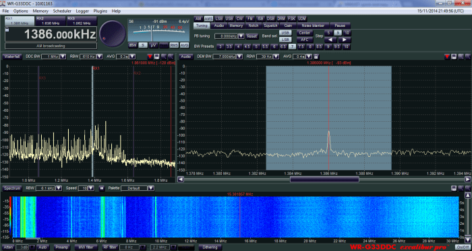This screenshot has width=472, height=251.
Task: Toggle the Dithering button
Action: pyautogui.click(x=210, y=248)
